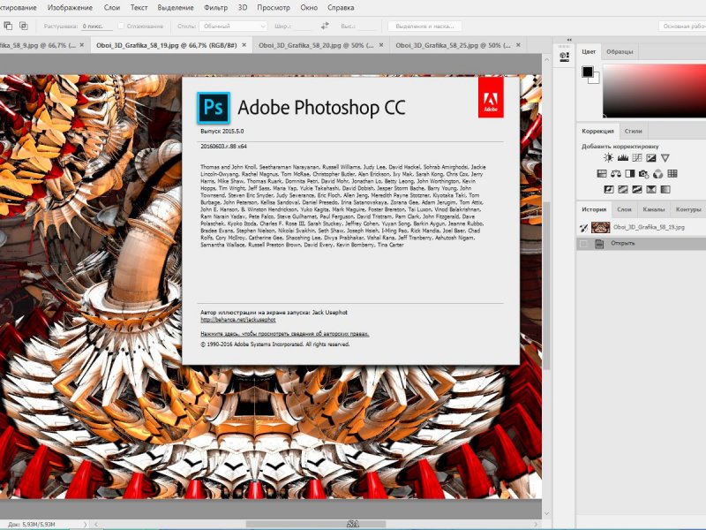Open the 3D menu

(x=243, y=8)
